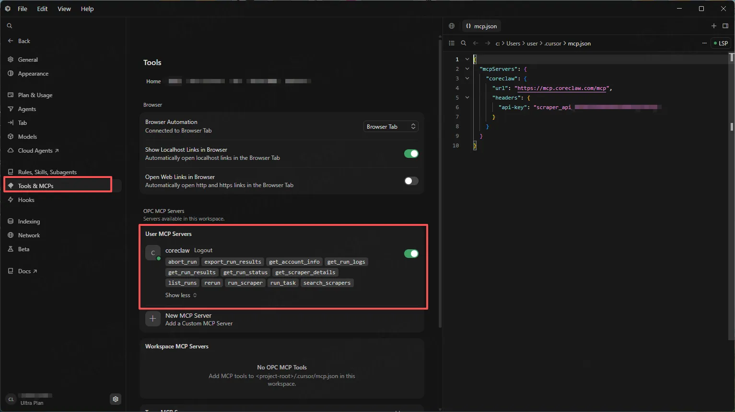
Task: Open the Hooks settings page
Action: click(26, 200)
